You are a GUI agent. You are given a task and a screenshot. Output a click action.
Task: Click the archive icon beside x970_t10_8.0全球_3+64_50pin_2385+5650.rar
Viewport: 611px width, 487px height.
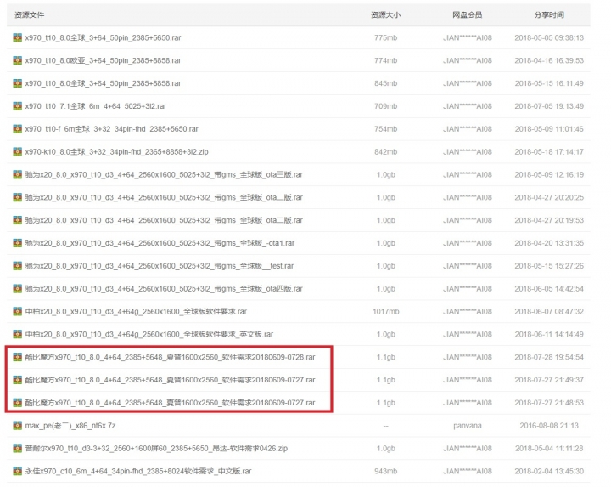[x=17, y=37]
